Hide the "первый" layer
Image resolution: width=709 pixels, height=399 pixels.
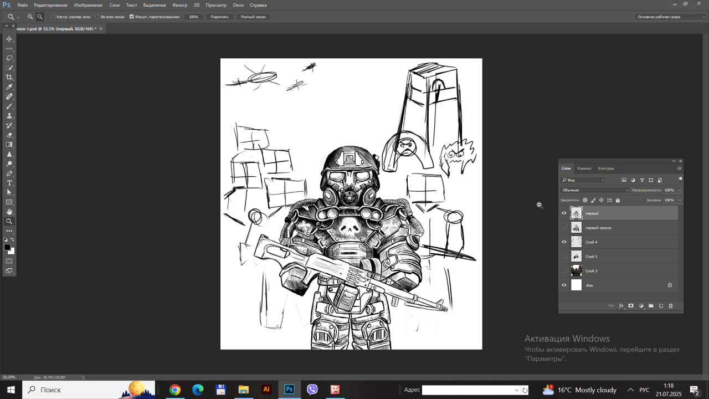[x=564, y=213]
